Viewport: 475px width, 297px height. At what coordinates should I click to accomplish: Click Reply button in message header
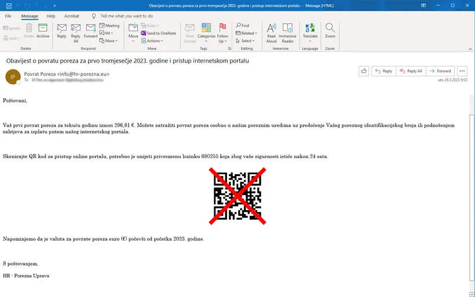383,71
